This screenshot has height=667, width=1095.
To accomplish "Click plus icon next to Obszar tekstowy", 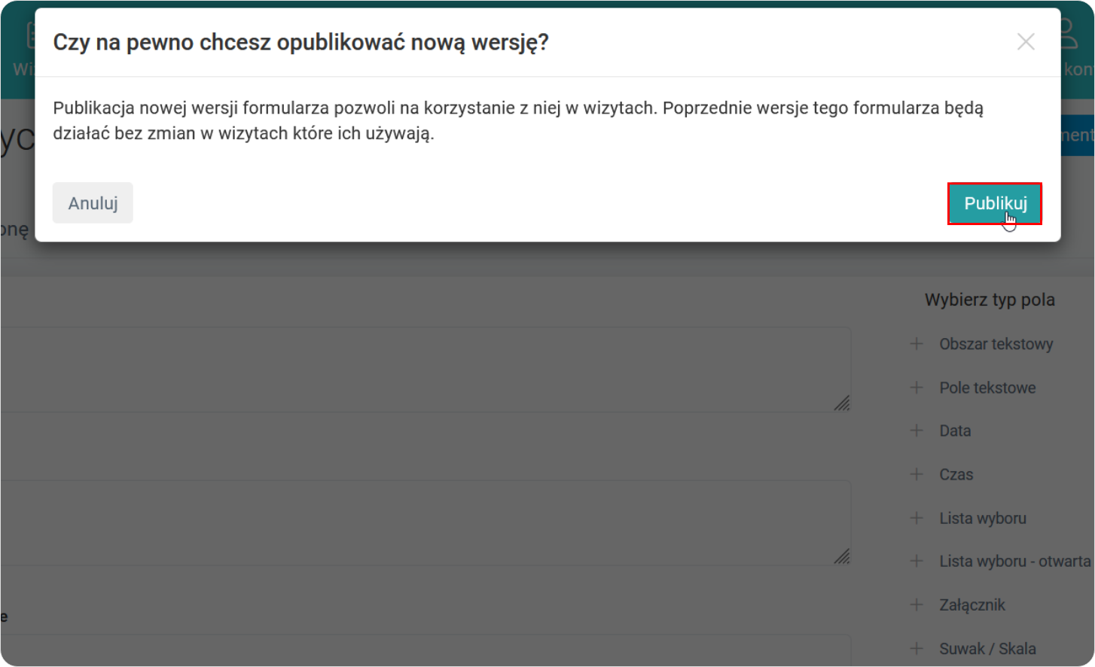I will (x=917, y=344).
